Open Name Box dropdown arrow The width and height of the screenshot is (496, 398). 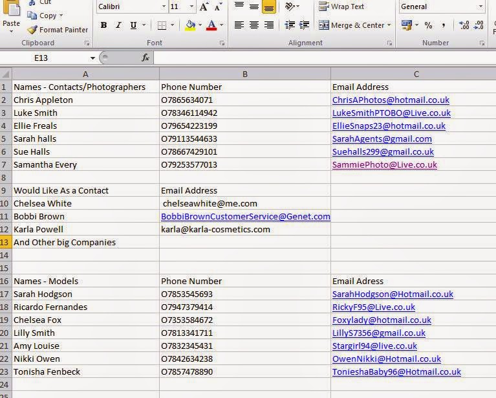click(x=92, y=58)
